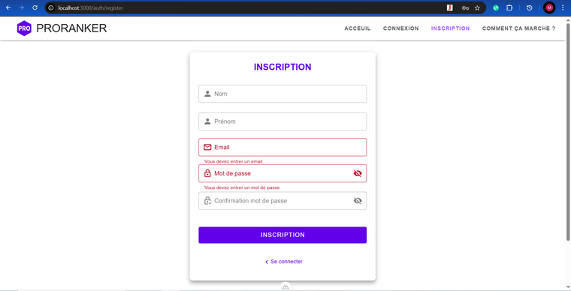The width and height of the screenshot is (571, 291).
Task: Submit with the purple Inscription button
Action: point(282,235)
